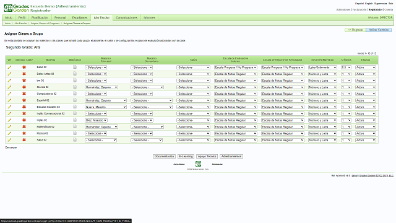The image size is (396, 223).
Task: Click the pencil icon in Computadoras 02 row
Action: tap(9, 94)
